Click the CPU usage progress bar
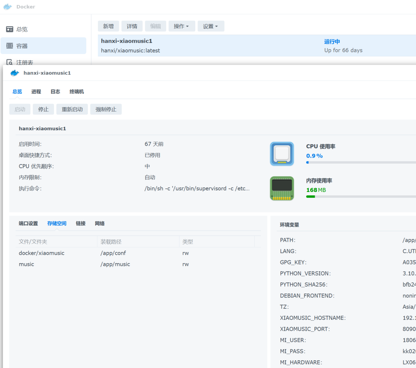 361,162
